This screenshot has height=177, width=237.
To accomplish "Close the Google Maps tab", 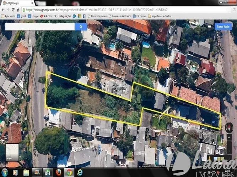I will 32,3.
